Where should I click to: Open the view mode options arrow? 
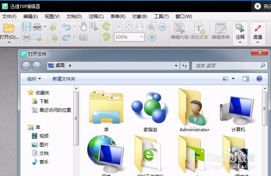tap(233, 79)
